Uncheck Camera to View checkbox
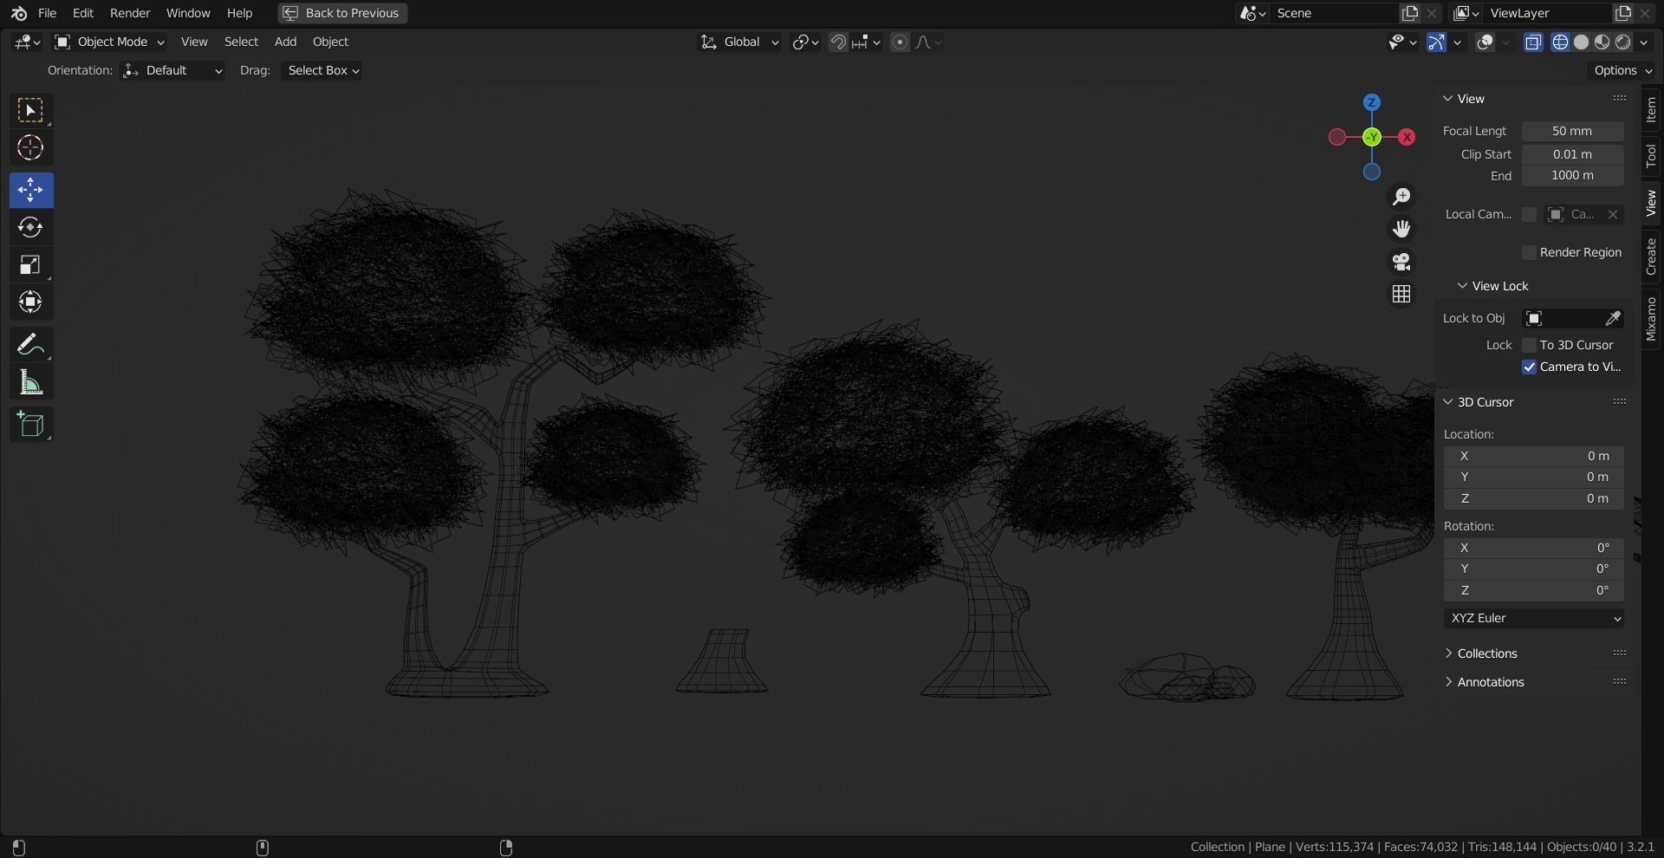 pyautogui.click(x=1530, y=367)
